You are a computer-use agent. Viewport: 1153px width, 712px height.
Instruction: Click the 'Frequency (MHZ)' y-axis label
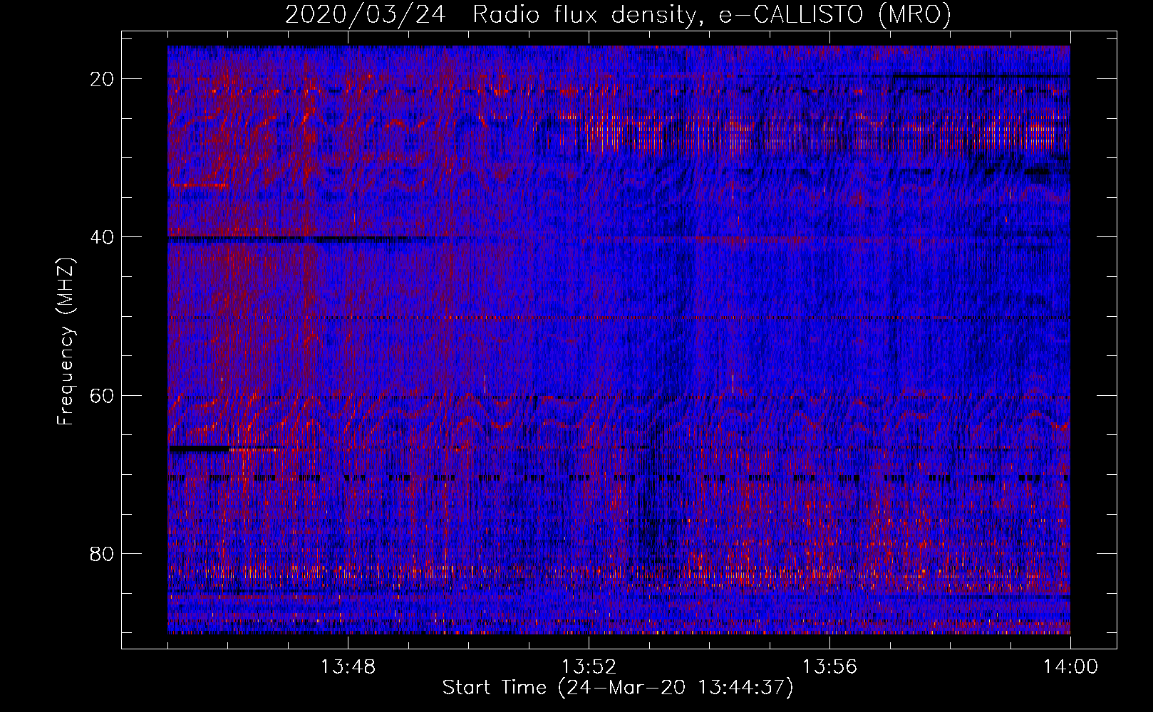click(x=66, y=342)
